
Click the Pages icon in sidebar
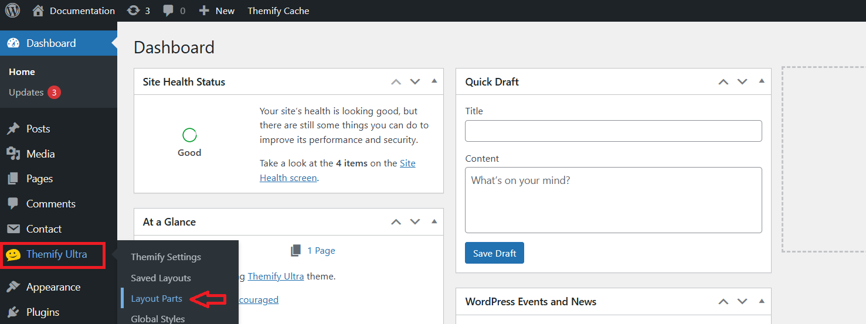13,179
